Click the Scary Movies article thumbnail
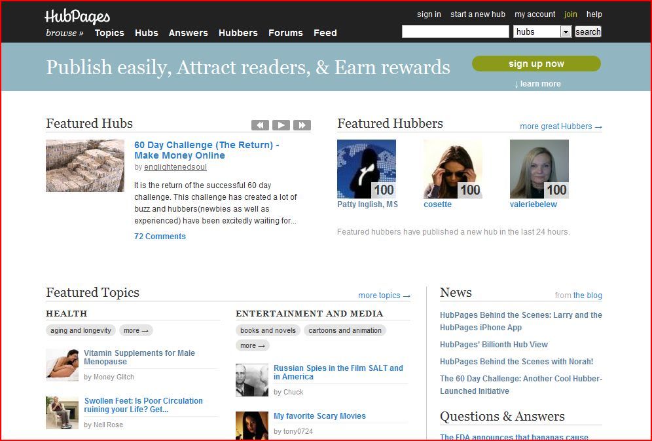The height and width of the screenshot is (441, 652). click(x=252, y=426)
